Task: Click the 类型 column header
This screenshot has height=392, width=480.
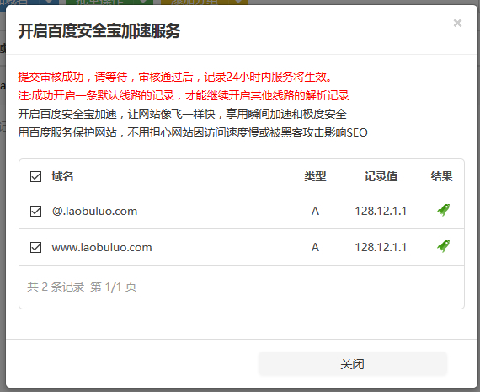Action: point(315,176)
